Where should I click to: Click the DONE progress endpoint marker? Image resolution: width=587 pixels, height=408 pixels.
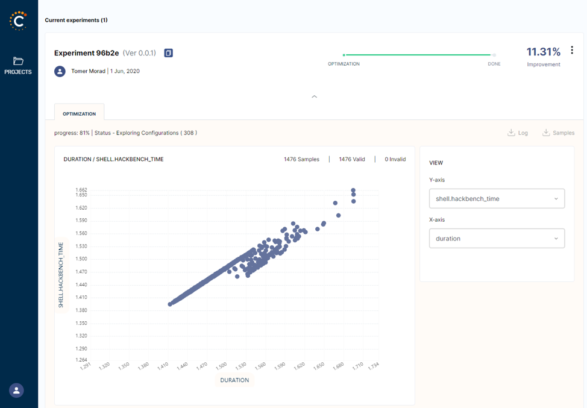(494, 55)
